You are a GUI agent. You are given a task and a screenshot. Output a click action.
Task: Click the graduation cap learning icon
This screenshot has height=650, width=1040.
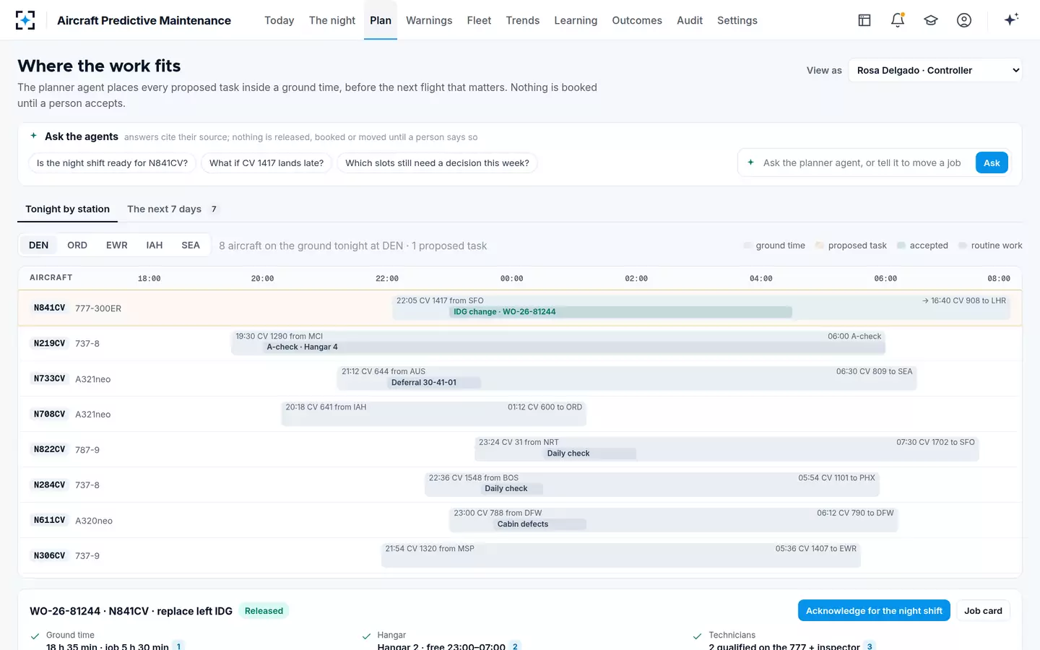(931, 20)
